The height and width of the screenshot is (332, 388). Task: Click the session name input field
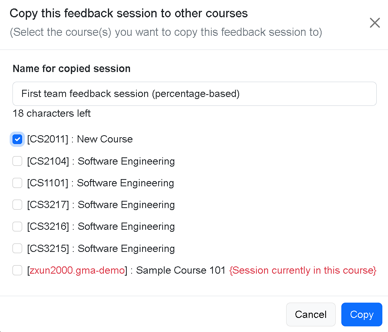[x=194, y=93]
